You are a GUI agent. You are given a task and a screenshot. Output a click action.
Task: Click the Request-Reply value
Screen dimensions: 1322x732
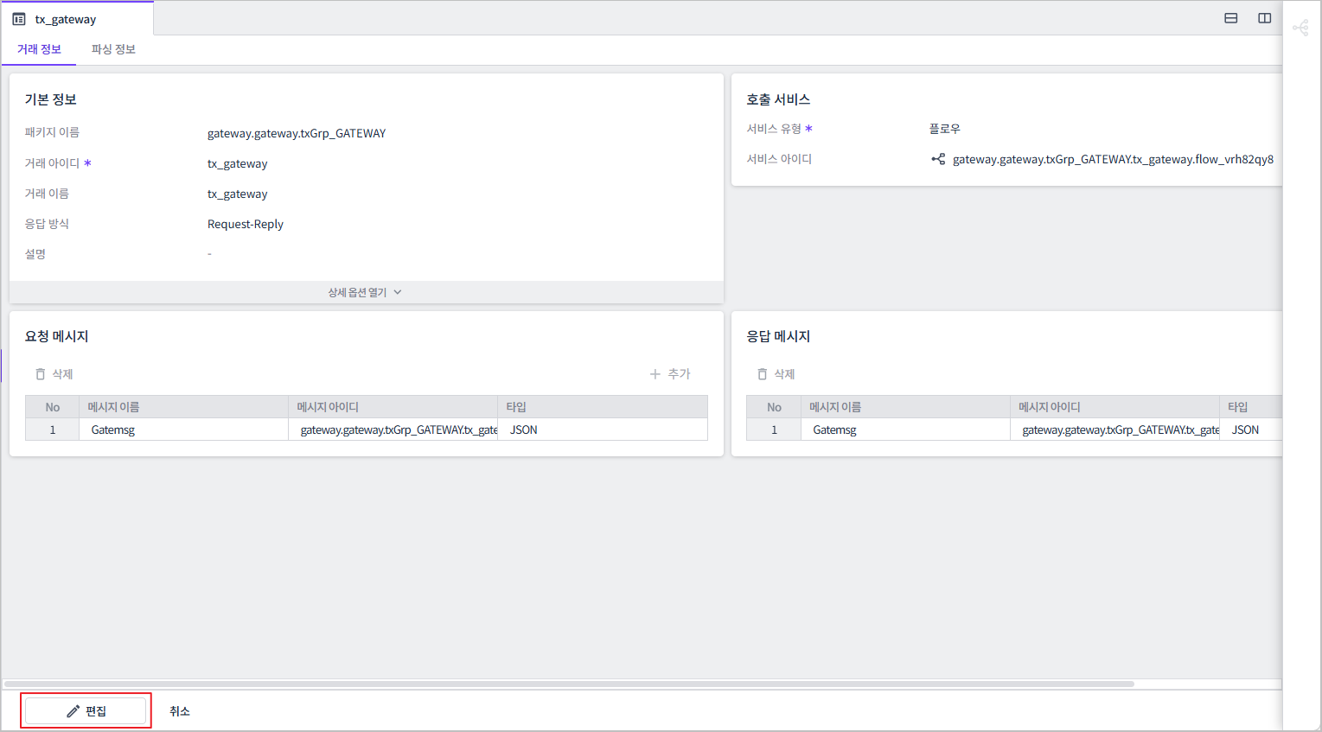(246, 224)
